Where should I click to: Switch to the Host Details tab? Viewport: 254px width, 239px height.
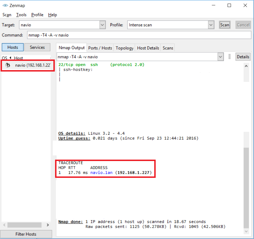(148, 48)
